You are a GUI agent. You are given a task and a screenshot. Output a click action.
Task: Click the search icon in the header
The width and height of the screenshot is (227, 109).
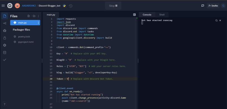tap(223, 6)
